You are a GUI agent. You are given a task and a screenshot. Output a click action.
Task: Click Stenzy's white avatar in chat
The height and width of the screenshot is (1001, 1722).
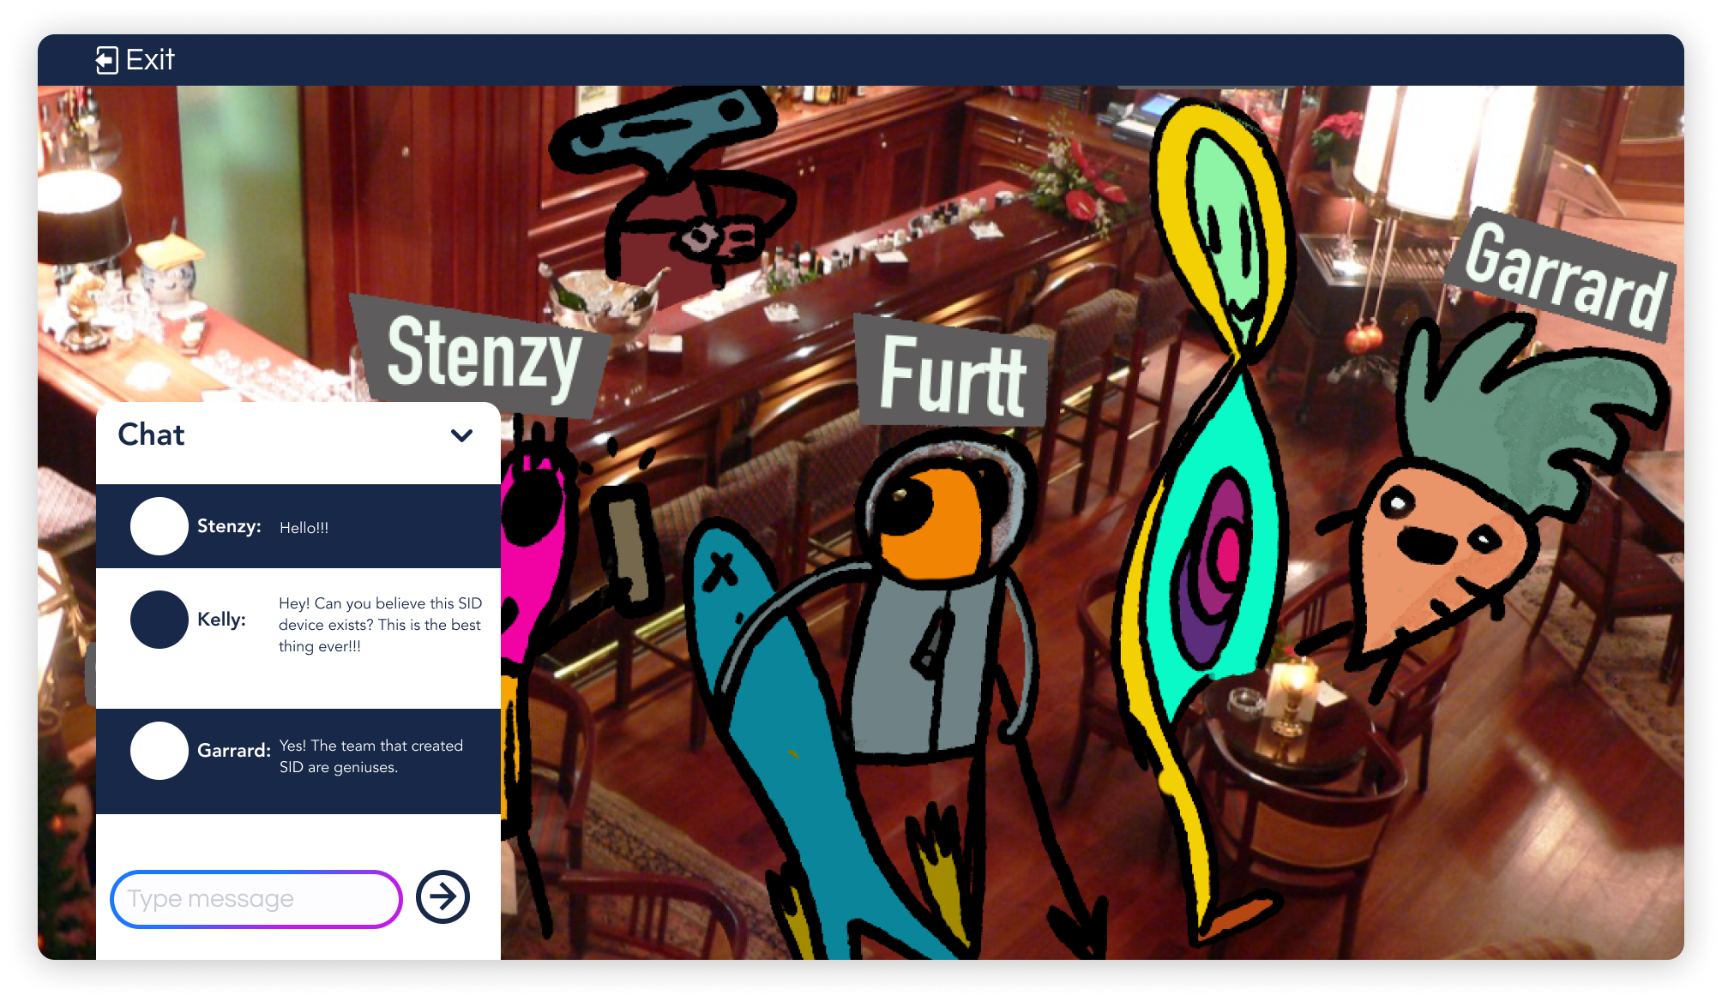point(160,526)
